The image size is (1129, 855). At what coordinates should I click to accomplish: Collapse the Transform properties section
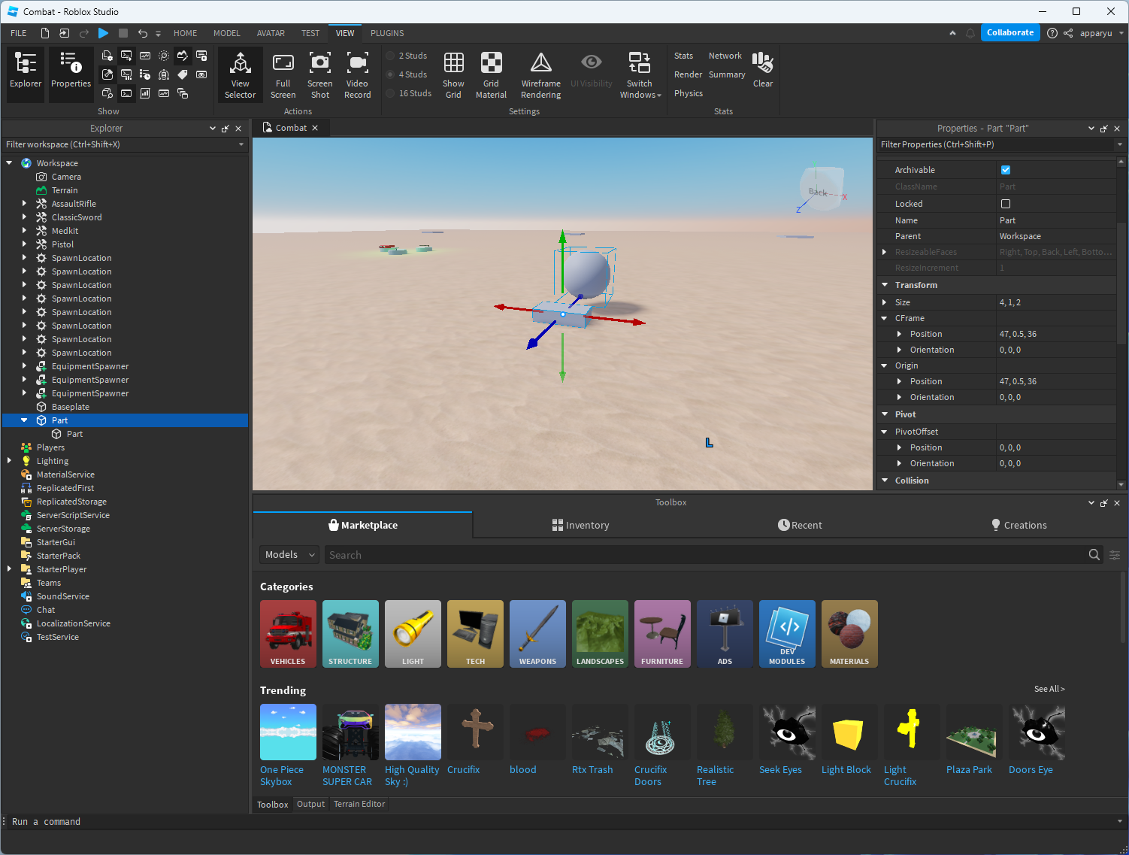[885, 285]
